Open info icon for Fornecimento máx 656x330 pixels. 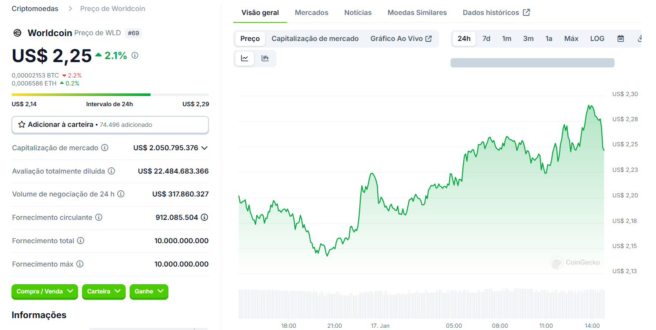80,264
